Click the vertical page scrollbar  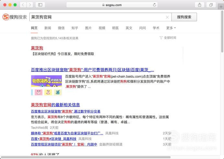222,31
